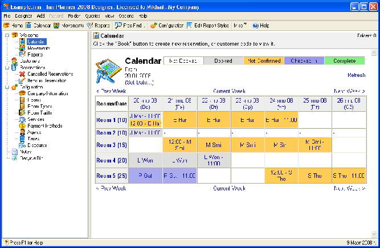Open Room 5 (2S) row header
Screen dimensions: 380x248
112,176
